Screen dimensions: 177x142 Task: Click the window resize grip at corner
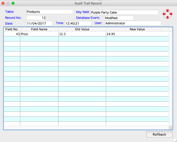[175, 140]
